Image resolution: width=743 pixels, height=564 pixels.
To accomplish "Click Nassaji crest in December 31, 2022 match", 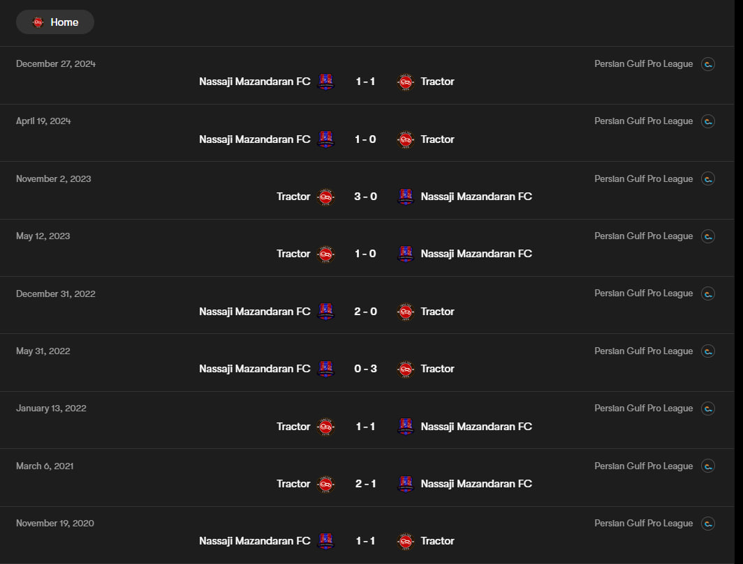I will coord(325,312).
